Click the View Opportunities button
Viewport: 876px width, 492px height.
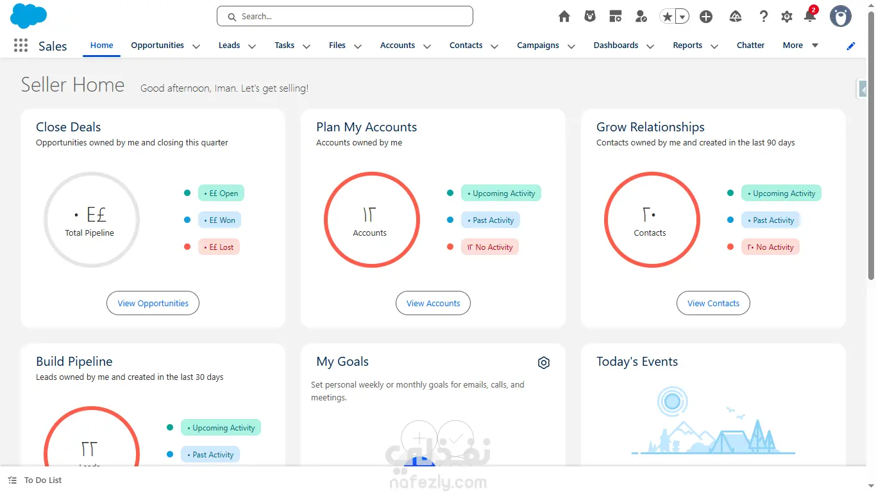[153, 304]
